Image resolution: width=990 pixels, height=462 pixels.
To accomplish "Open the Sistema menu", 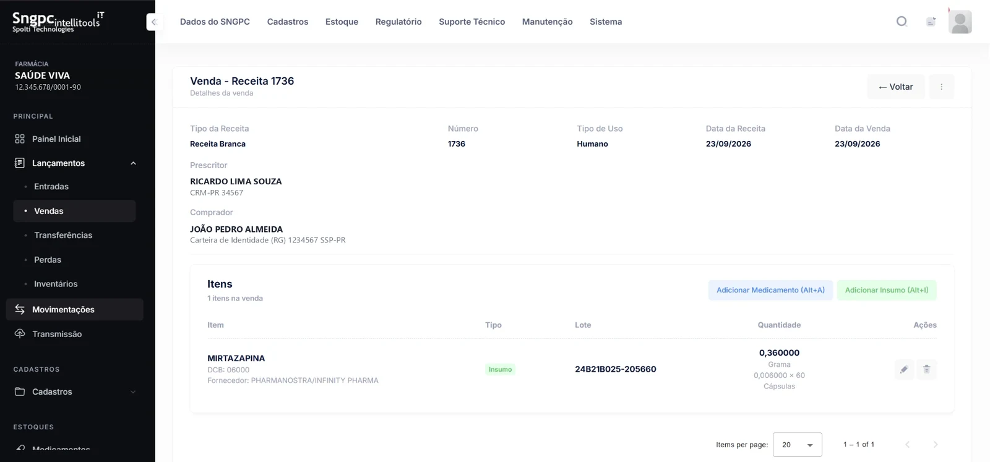I will coord(606,22).
